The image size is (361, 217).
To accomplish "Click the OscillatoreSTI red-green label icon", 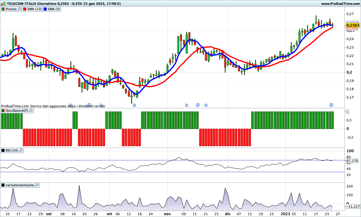I will click(x=3, y=111).
